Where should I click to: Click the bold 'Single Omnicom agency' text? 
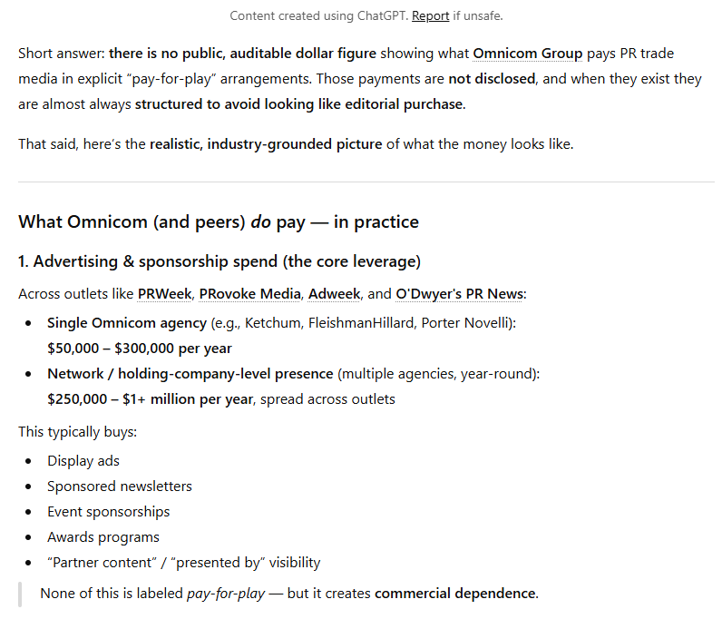(126, 323)
